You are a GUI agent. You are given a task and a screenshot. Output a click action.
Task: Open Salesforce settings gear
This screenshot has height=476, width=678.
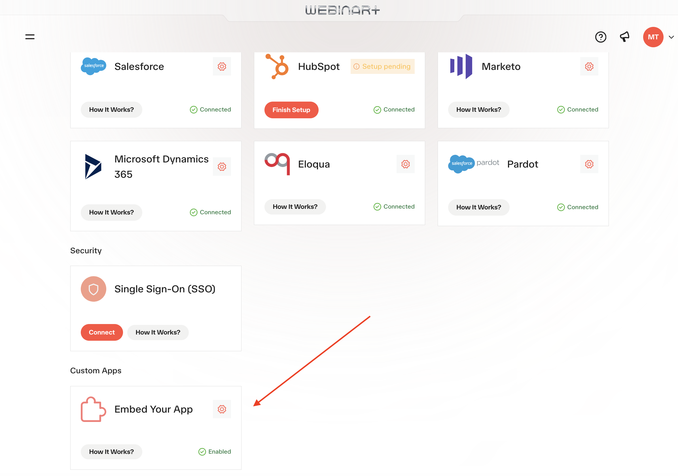(x=222, y=66)
